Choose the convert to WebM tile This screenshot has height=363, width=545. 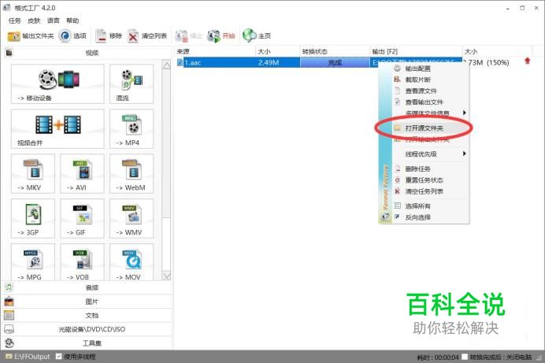132,173
